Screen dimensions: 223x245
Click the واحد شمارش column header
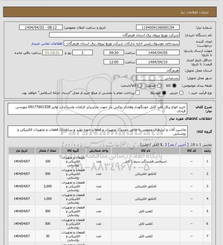coord(99,151)
